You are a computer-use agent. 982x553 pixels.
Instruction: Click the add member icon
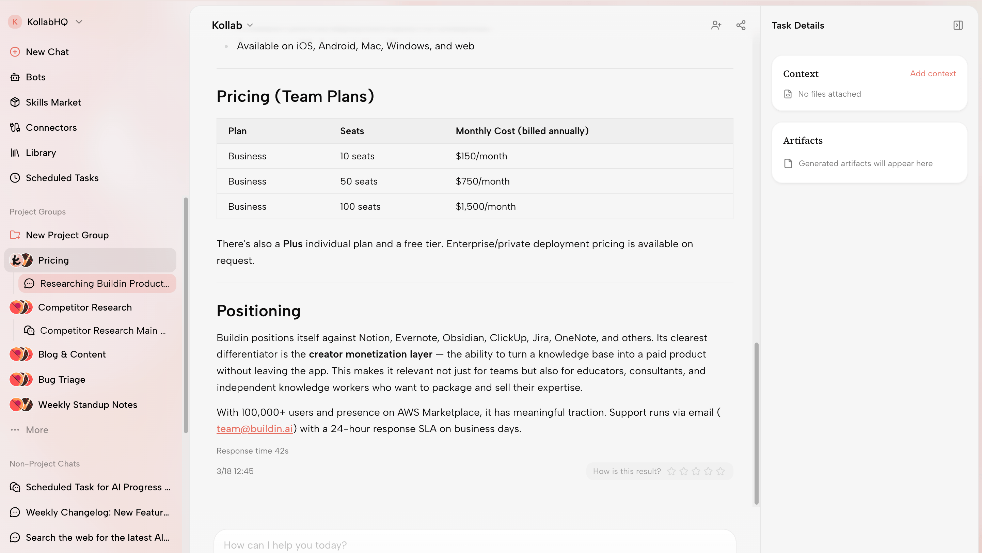coord(716,25)
